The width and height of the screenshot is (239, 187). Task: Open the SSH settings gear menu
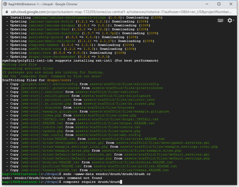(231, 20)
